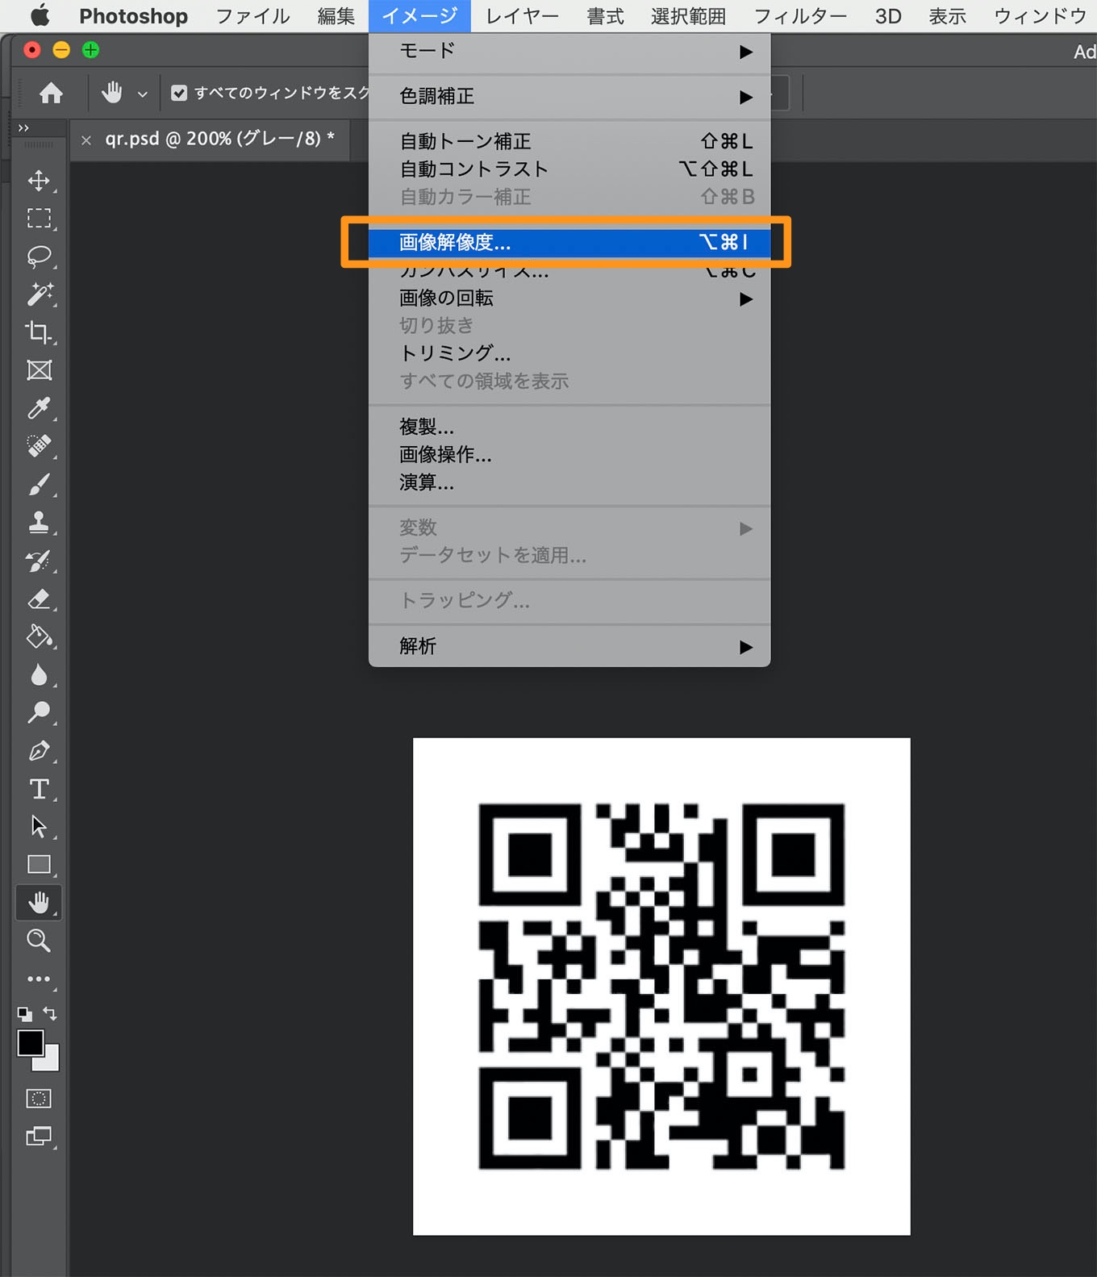Select the Crop tool
Viewport: 1097px width, 1277px height.
coord(39,332)
